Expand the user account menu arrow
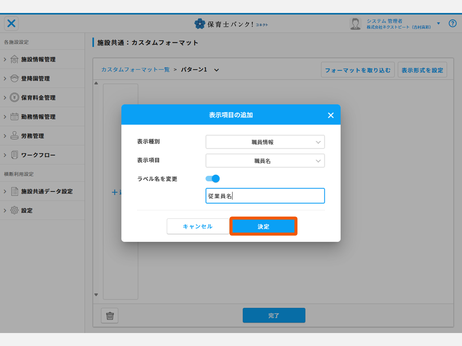The width and height of the screenshot is (462, 346). tap(438, 23)
